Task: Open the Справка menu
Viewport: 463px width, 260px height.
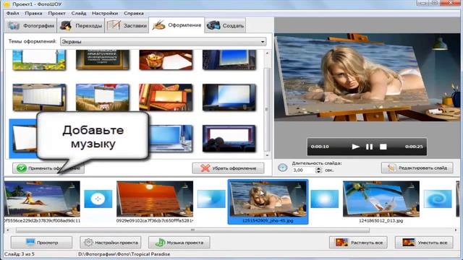Action: pos(133,13)
